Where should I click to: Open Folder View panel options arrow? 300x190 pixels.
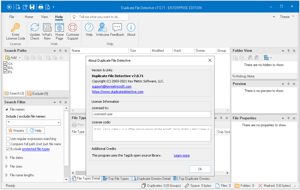(283, 51)
